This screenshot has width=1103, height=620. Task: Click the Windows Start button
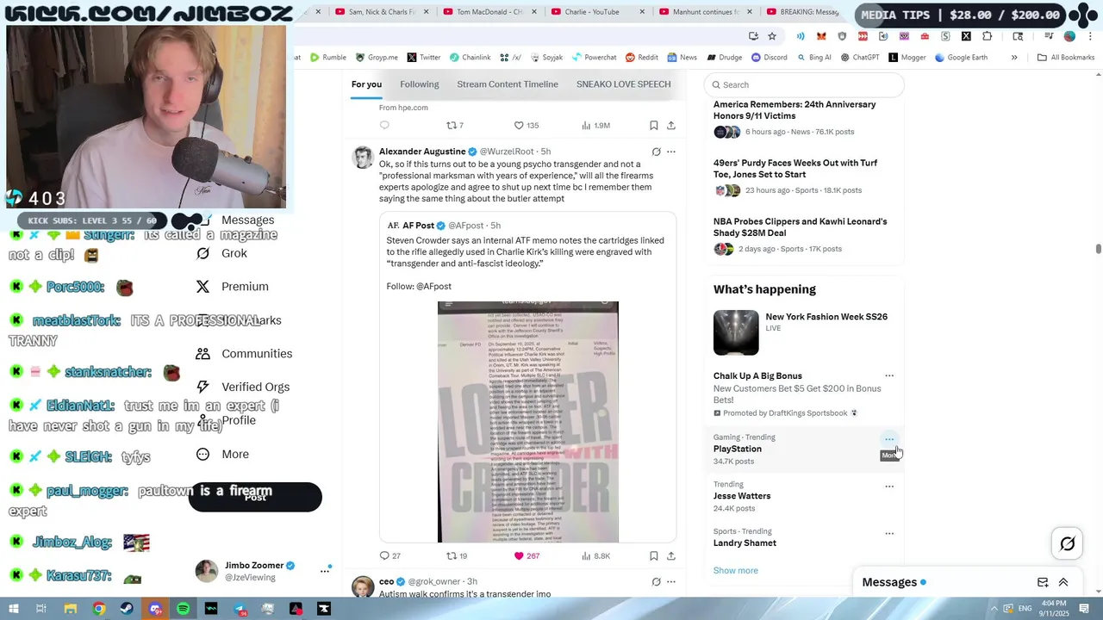click(13, 609)
